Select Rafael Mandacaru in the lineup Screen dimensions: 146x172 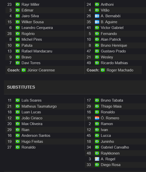pos(37,51)
